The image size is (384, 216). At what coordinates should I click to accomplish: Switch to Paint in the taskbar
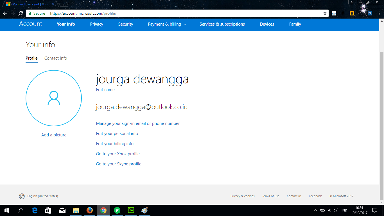(x=144, y=210)
